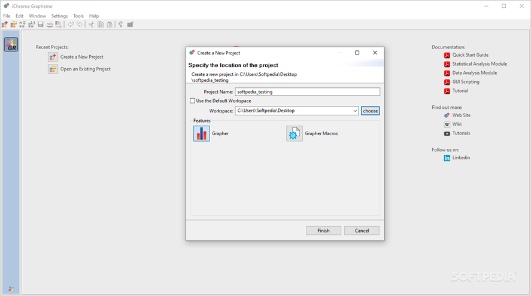
Task: Click the undo toolbar icon
Action: coord(71,25)
